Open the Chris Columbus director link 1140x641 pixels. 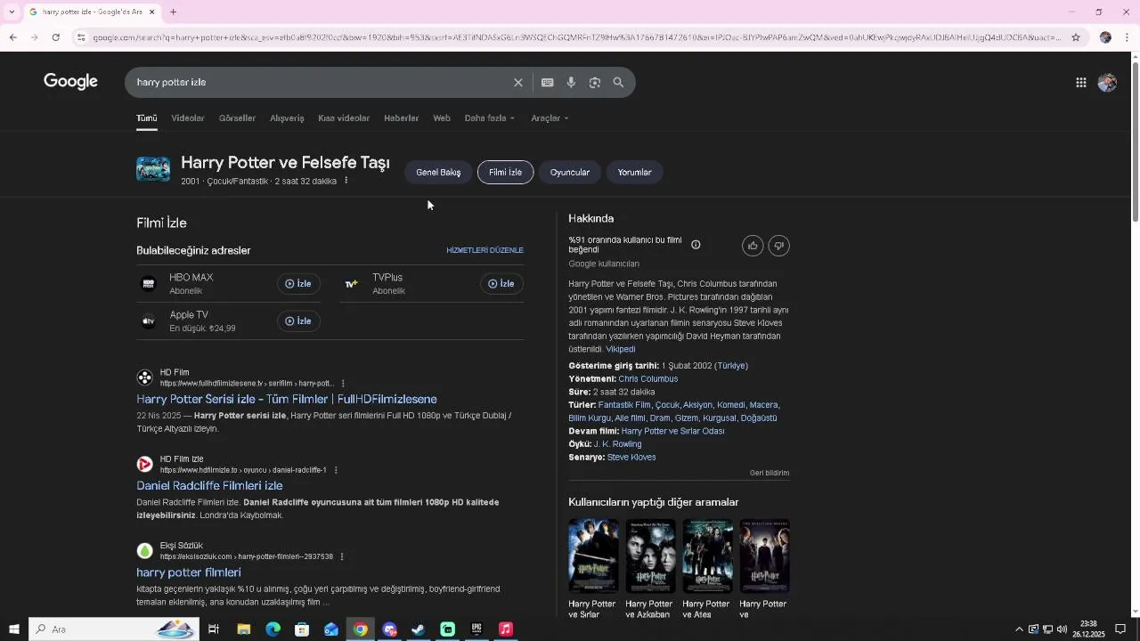pos(648,379)
